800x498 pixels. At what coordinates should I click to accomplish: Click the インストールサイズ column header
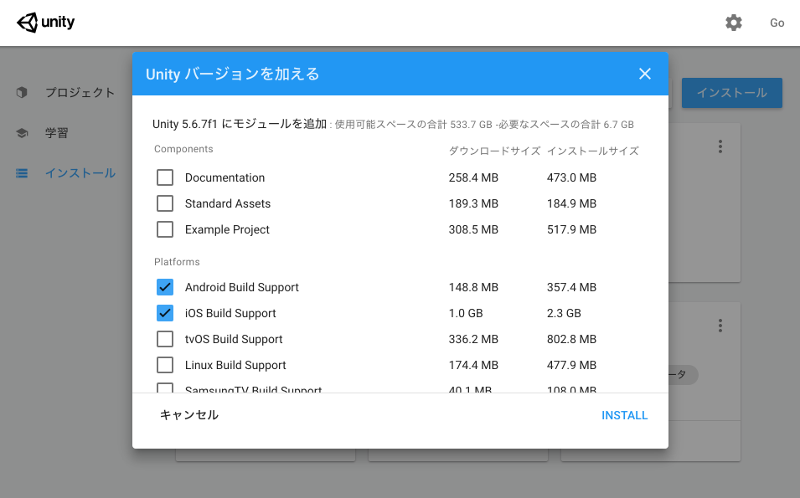point(593,151)
